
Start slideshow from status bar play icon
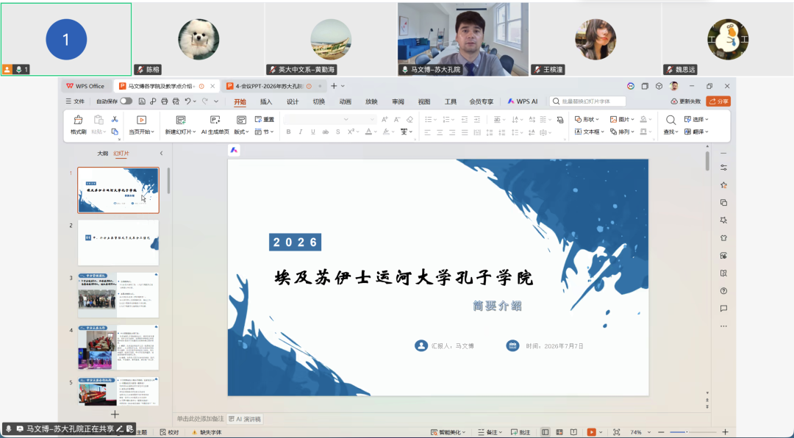[591, 432]
